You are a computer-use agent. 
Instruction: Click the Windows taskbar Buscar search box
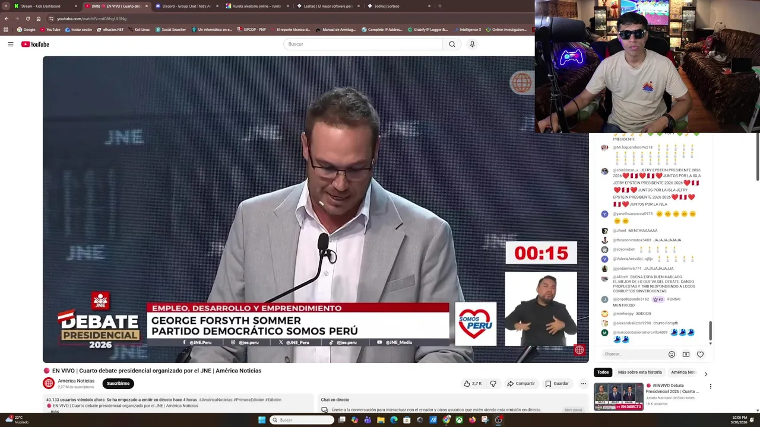(302, 420)
